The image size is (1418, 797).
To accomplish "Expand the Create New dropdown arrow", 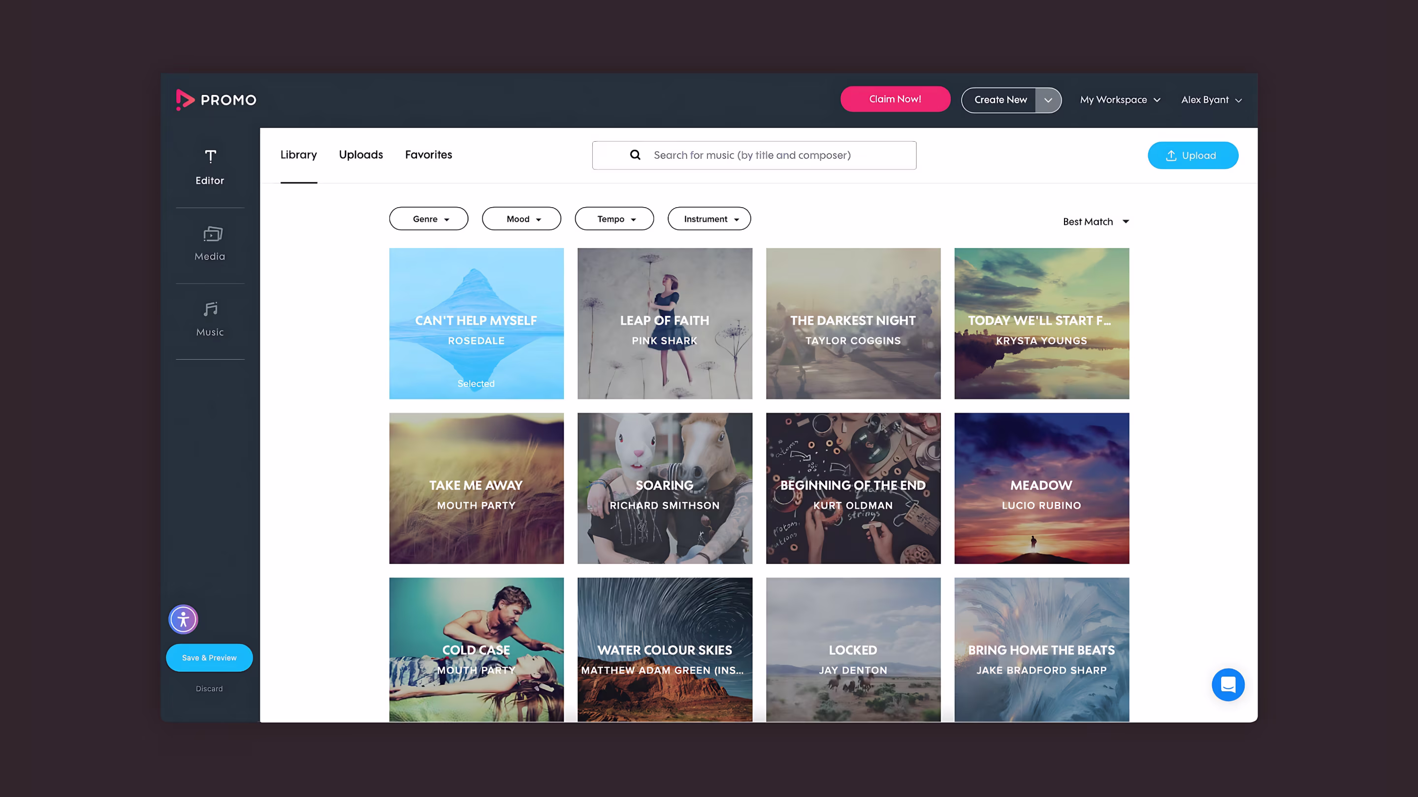I will click(1048, 100).
